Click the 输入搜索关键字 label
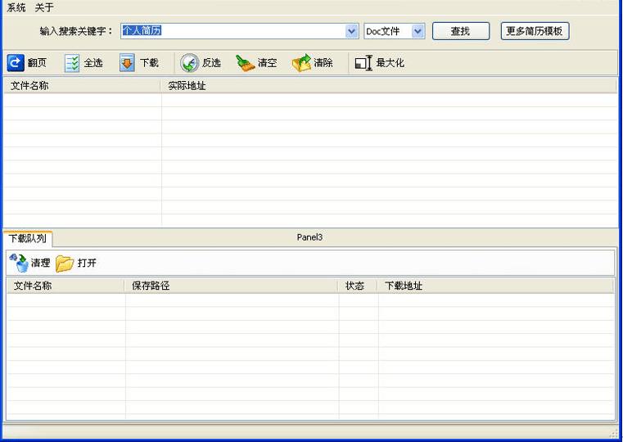 click(76, 31)
